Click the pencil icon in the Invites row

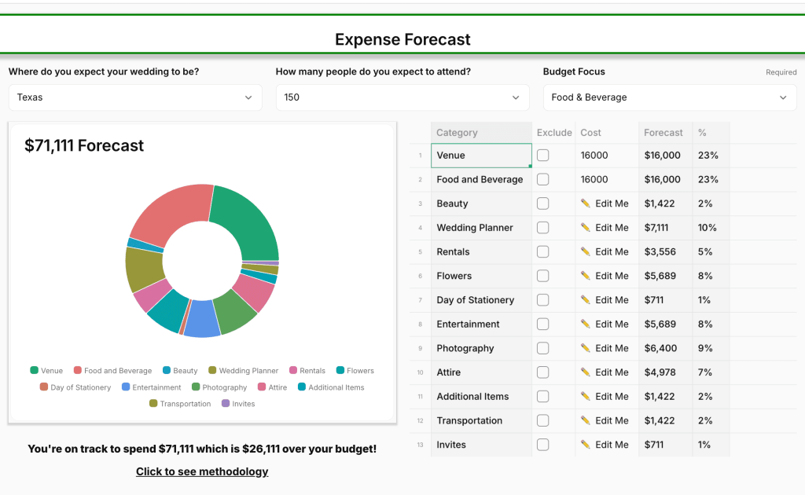(x=585, y=445)
